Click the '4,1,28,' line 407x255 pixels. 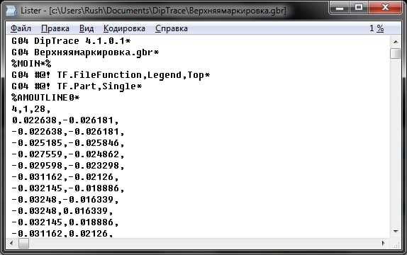click(31, 109)
